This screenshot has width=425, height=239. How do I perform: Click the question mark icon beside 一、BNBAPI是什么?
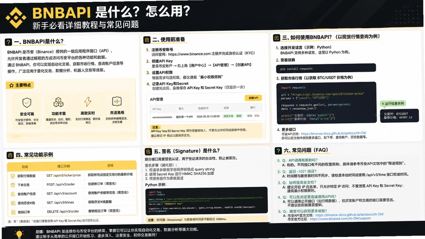click(8, 42)
